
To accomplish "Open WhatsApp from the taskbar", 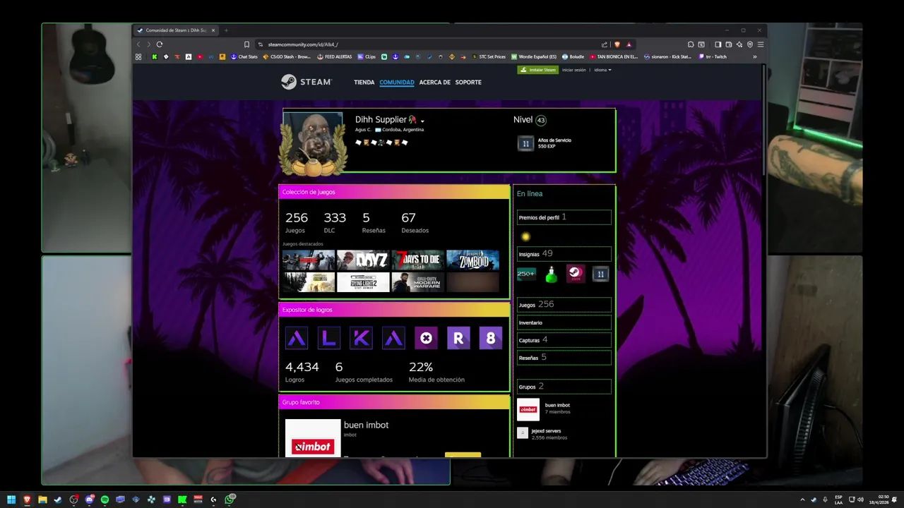I will pyautogui.click(x=230, y=500).
